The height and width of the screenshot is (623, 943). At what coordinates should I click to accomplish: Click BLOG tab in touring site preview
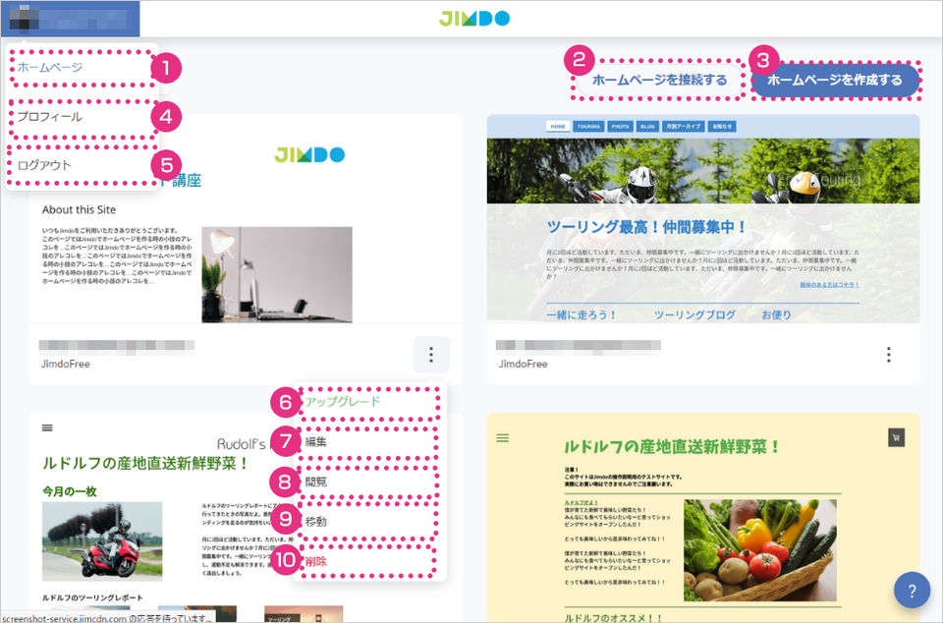pyautogui.click(x=647, y=127)
